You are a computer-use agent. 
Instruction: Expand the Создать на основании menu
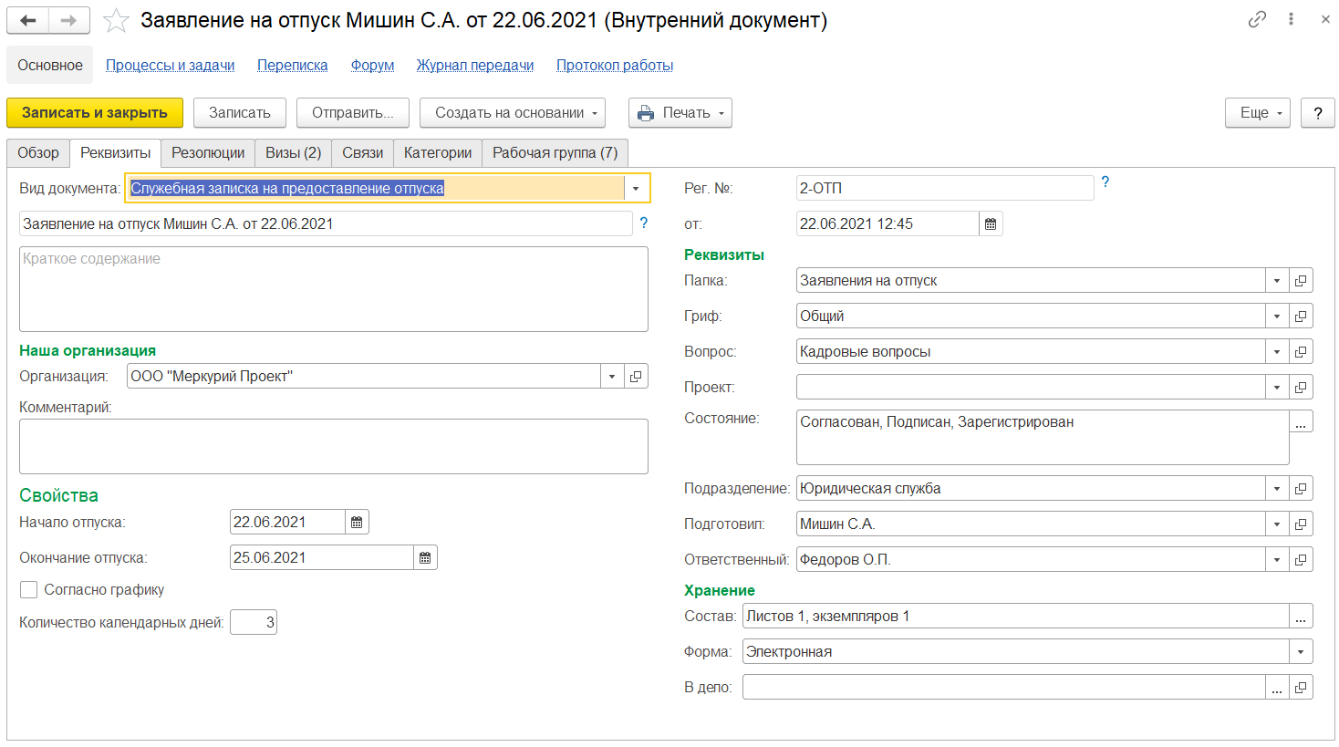pyautogui.click(x=512, y=113)
